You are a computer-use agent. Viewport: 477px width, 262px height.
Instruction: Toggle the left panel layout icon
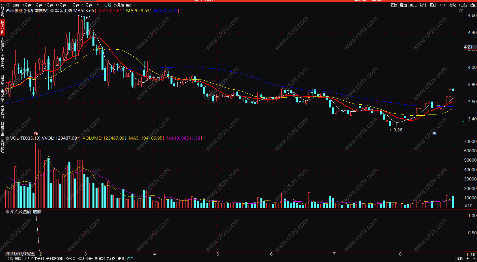(8, 5)
